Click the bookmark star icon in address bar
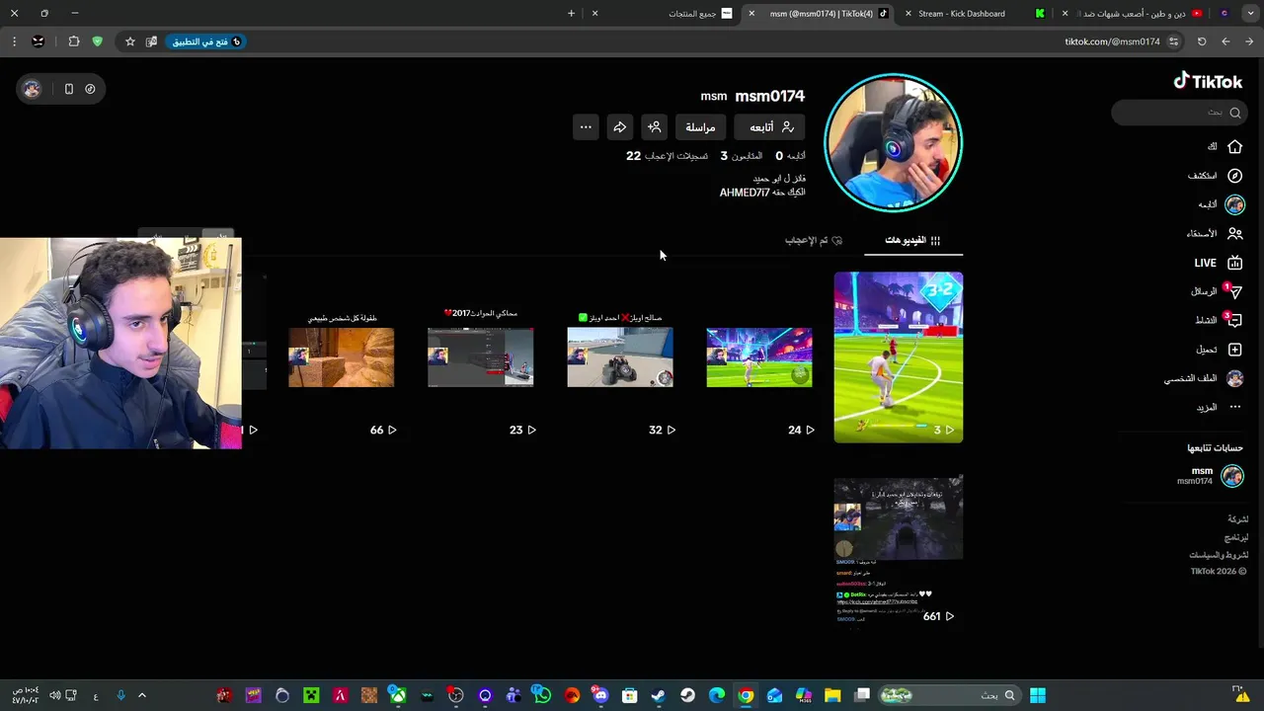 pos(129,41)
